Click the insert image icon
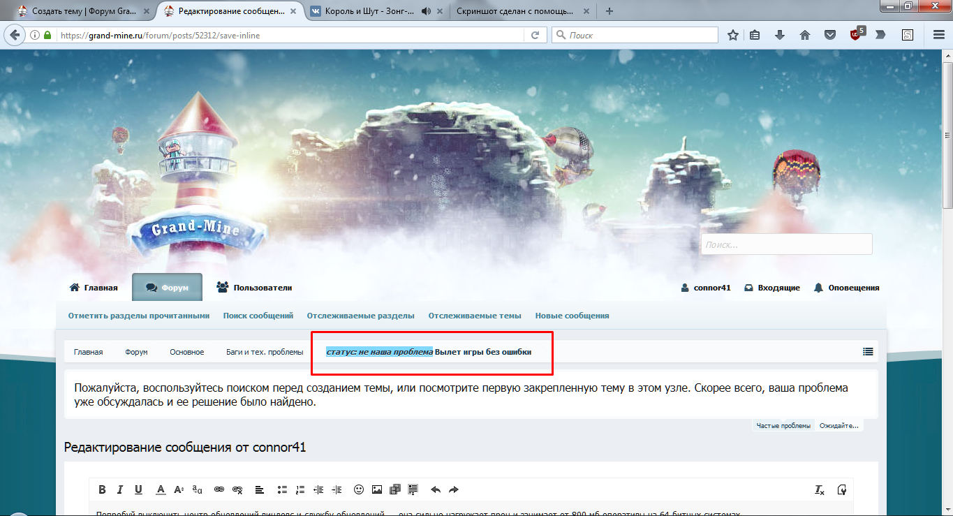The image size is (953, 516). coord(377,489)
